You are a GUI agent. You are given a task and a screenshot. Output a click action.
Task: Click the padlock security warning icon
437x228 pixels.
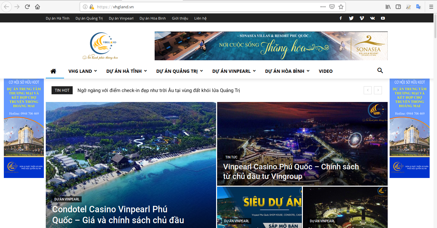[92, 7]
